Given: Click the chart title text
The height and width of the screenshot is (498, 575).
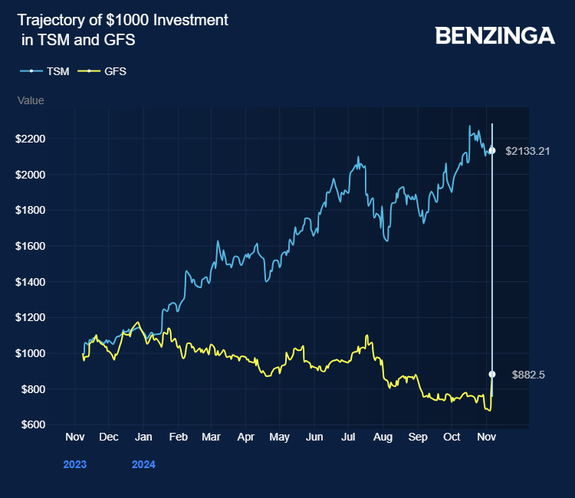Looking at the screenshot, I should 123,30.
